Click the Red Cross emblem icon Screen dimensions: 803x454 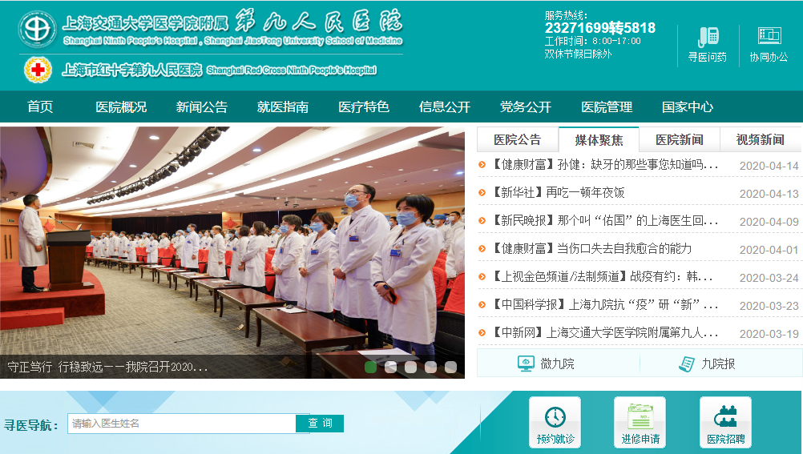point(38,70)
